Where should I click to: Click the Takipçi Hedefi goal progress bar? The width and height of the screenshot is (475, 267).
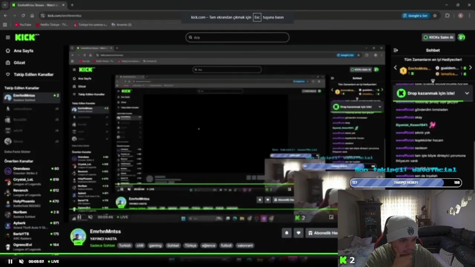406,182
